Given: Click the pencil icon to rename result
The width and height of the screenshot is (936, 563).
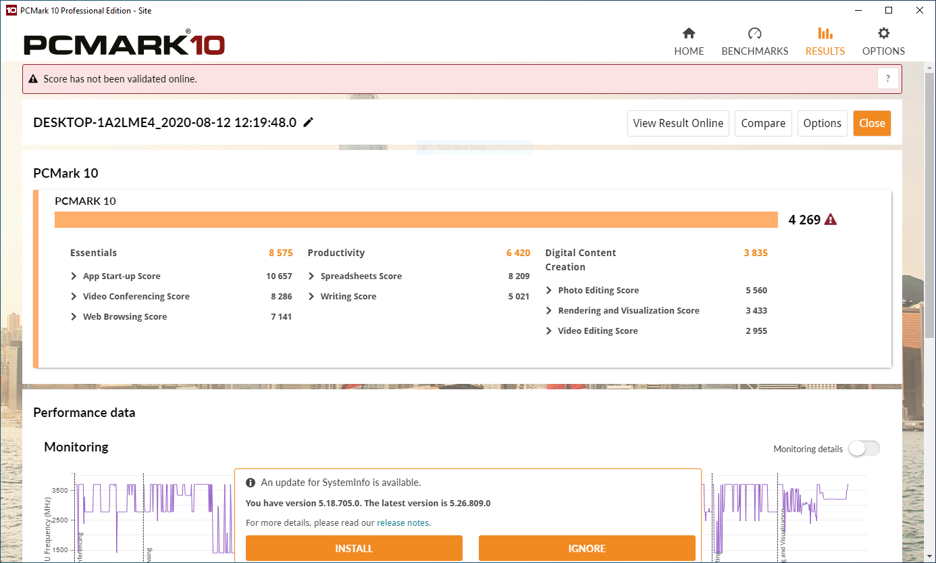Looking at the screenshot, I should point(309,122).
